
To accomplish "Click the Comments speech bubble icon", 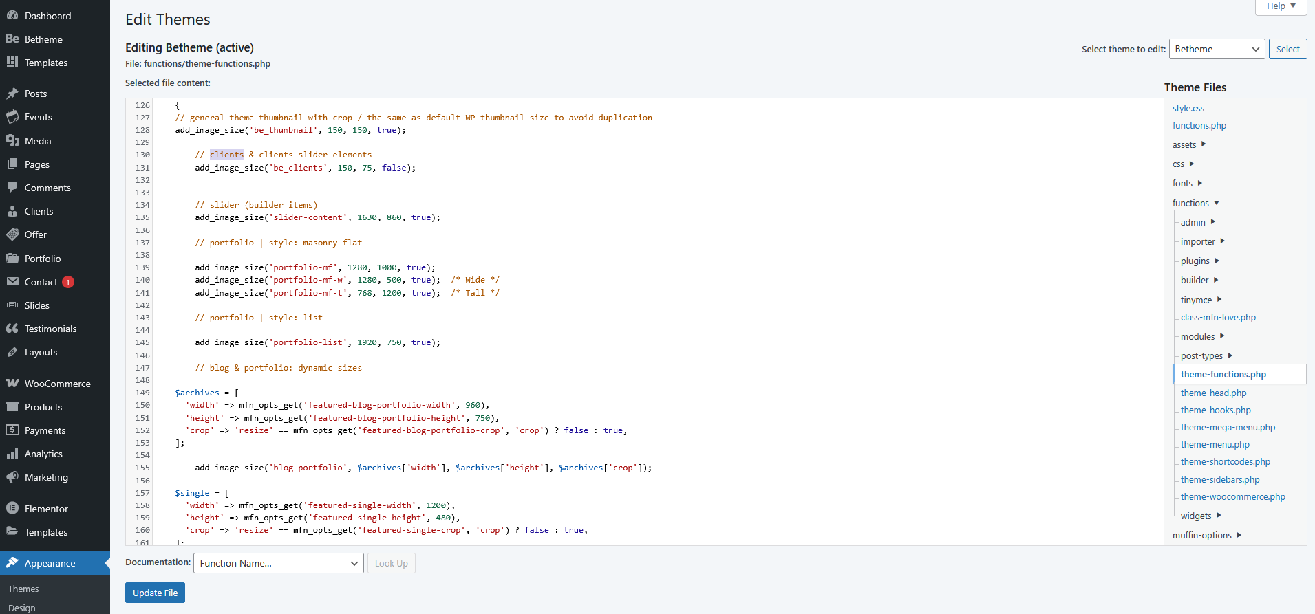I will (12, 188).
